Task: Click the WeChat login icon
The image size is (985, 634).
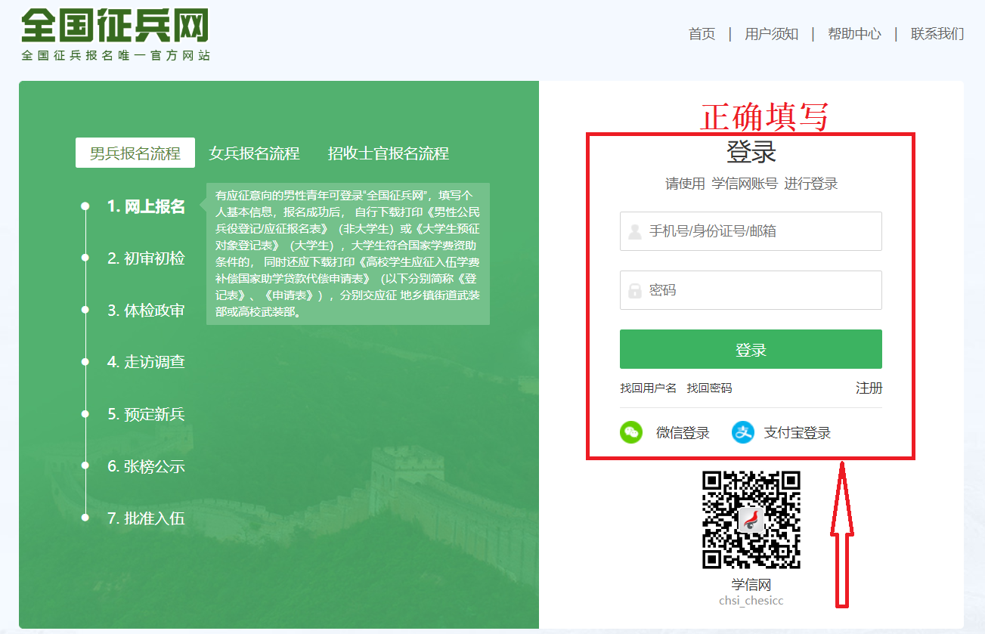Action: [x=631, y=432]
